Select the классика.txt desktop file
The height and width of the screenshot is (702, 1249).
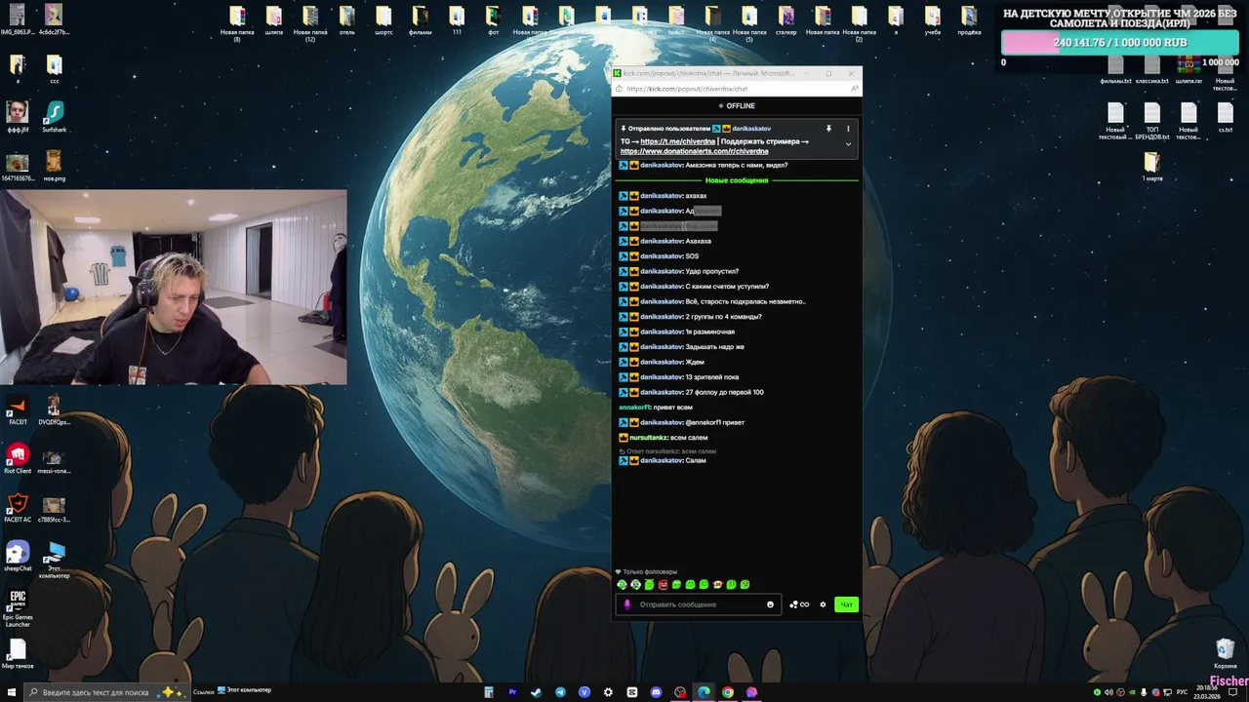pos(1151,69)
